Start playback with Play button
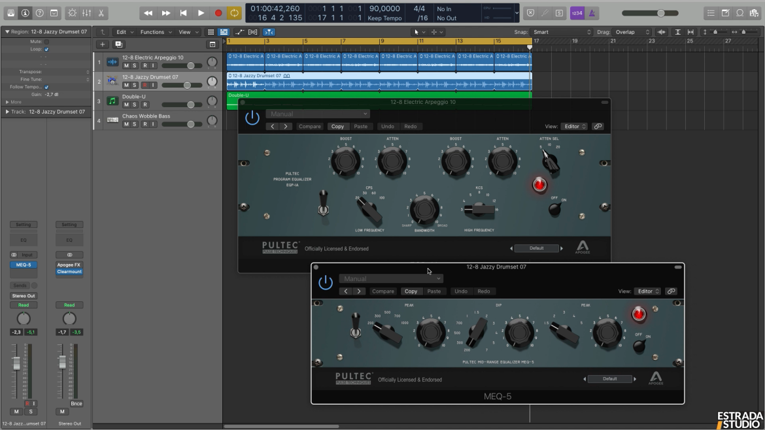Viewport: 765px width, 430px height. [x=201, y=13]
